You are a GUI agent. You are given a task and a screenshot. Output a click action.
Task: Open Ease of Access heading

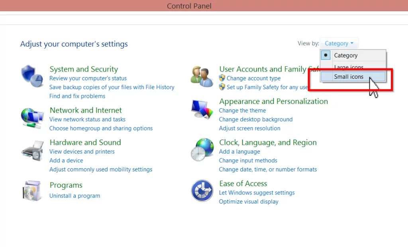pyautogui.click(x=243, y=184)
